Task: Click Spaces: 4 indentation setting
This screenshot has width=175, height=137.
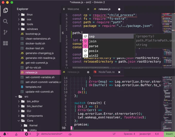Action: (129, 134)
